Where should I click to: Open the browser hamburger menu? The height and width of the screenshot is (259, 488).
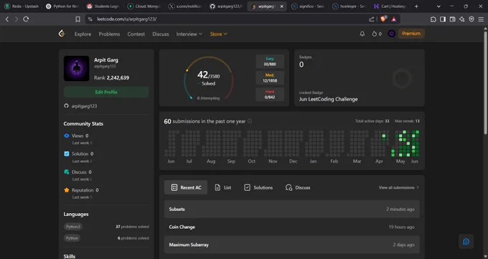point(481,19)
